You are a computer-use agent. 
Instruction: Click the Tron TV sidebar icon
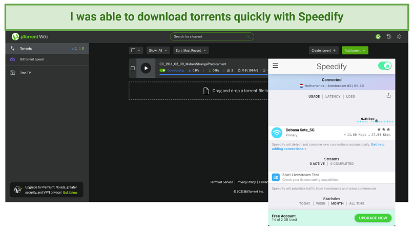(x=12, y=73)
